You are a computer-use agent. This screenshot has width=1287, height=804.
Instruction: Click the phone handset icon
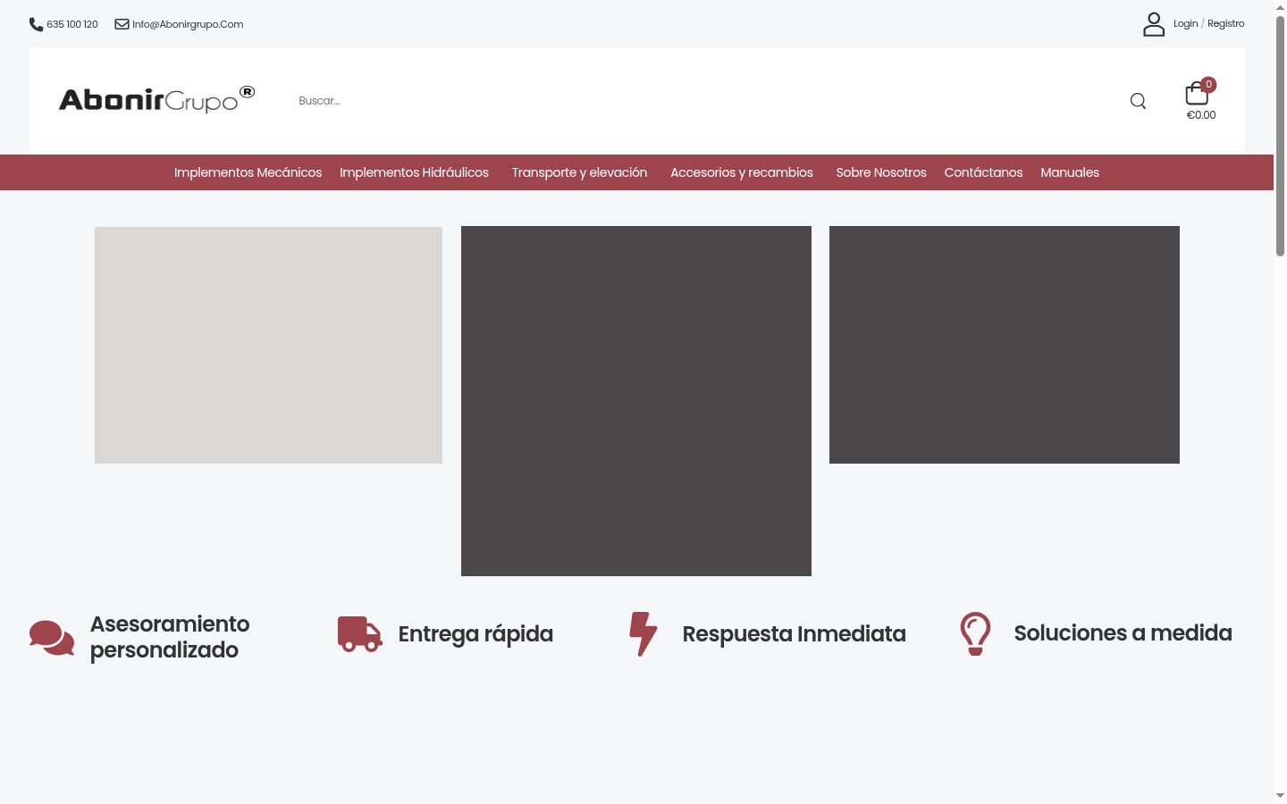point(36,24)
